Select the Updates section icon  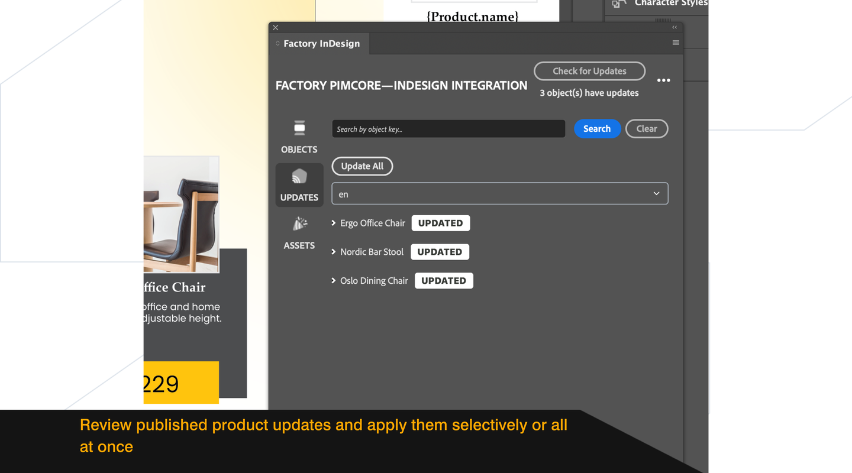coord(299,176)
